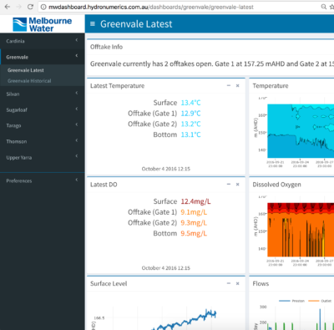
Task: Click the Bottom DO value 9.5mg/L
Action: point(194,233)
